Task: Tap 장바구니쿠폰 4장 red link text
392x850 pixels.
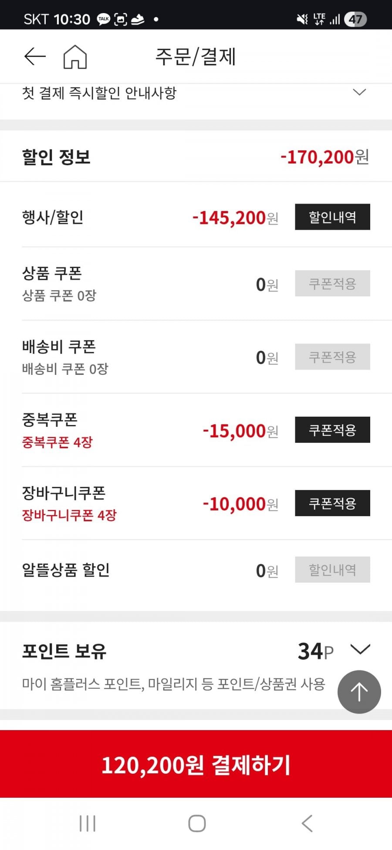Action: tap(69, 515)
